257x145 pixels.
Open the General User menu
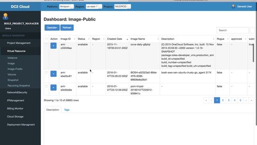[x=245, y=6]
